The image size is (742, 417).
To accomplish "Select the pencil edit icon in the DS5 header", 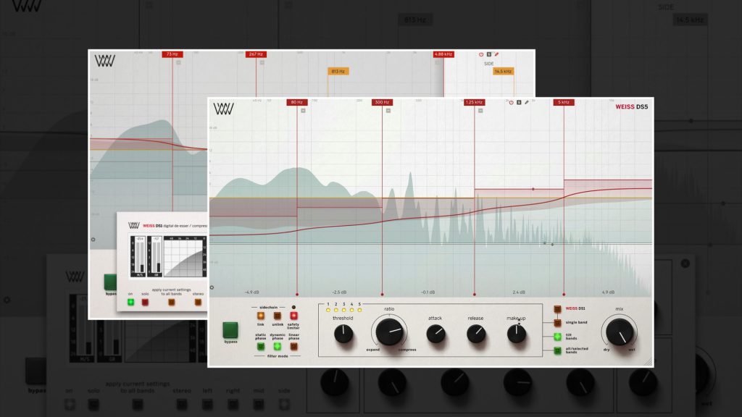I will (527, 102).
